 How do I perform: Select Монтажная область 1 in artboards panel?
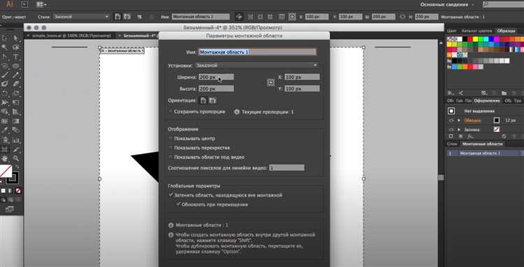(x=486, y=153)
